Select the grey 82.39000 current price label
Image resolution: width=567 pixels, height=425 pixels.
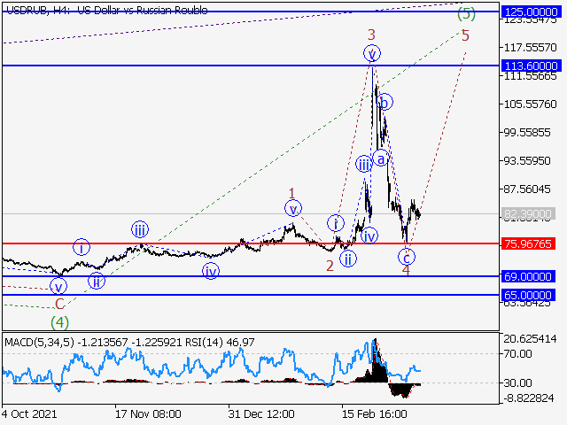point(528,214)
